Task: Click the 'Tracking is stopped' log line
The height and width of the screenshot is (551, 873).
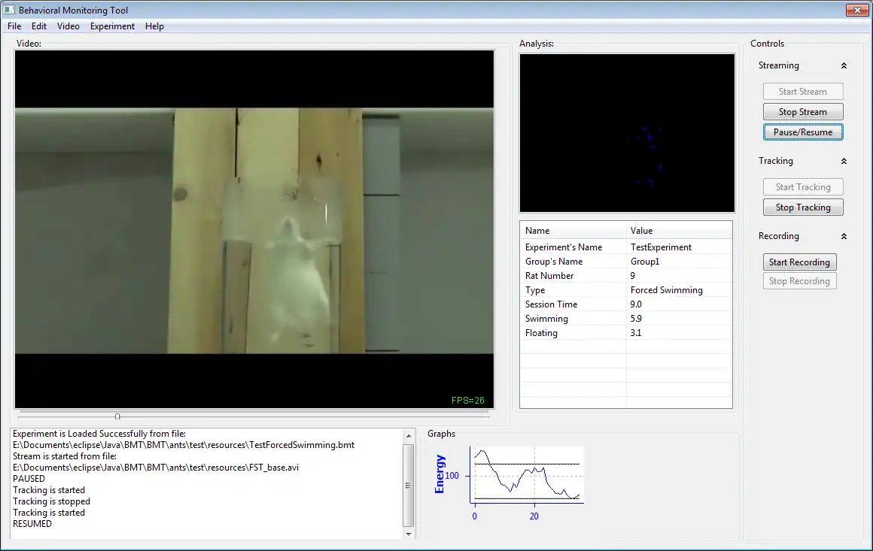Action: pyautogui.click(x=51, y=501)
